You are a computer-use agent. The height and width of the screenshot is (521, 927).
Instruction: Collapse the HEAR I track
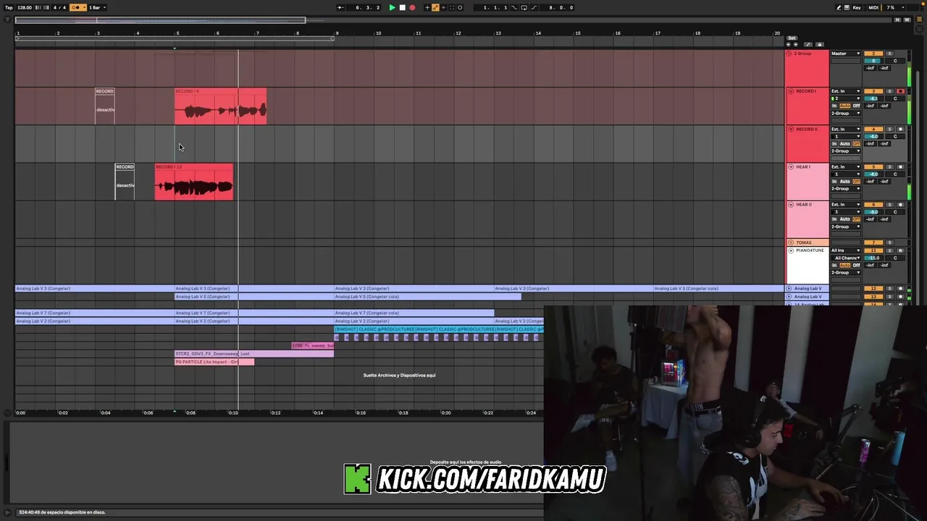coord(791,167)
